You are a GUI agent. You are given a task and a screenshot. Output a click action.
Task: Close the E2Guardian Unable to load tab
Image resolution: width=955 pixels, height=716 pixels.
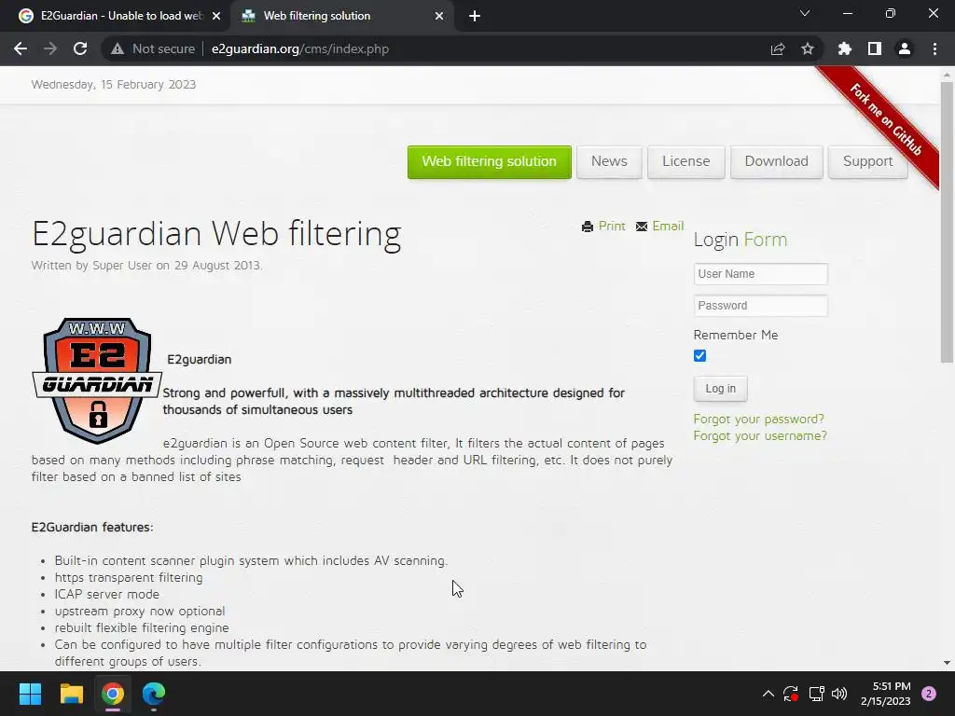coord(216,16)
